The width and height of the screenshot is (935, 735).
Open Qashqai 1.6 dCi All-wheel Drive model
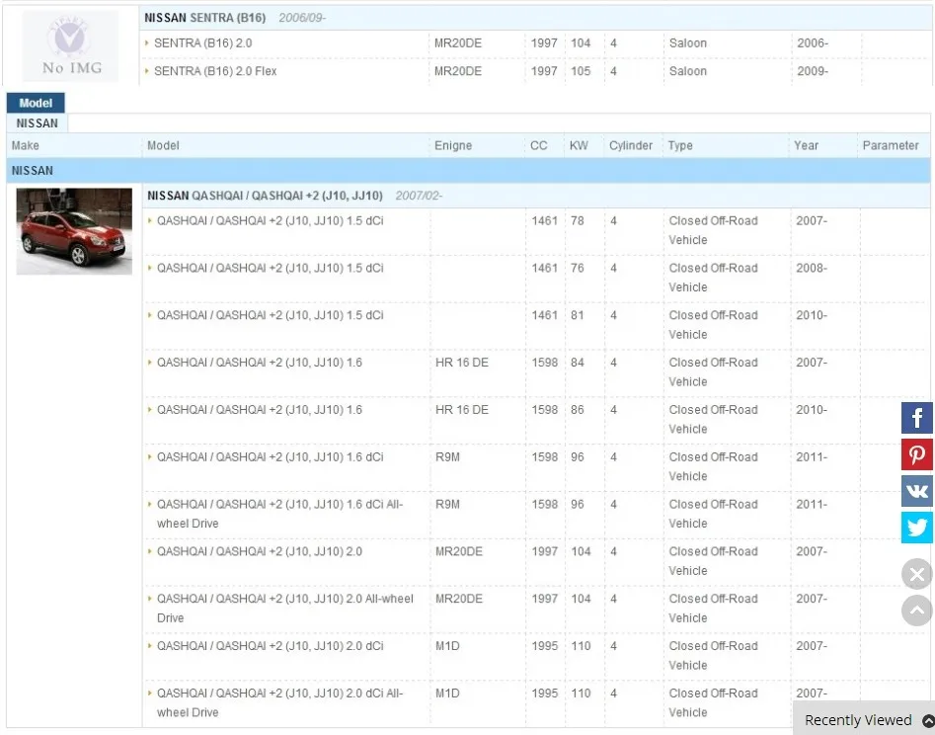(279, 514)
